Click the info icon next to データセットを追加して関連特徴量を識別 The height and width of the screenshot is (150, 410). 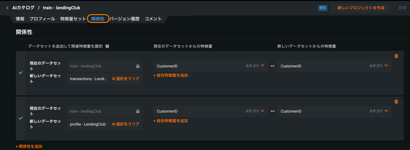[x=107, y=46]
